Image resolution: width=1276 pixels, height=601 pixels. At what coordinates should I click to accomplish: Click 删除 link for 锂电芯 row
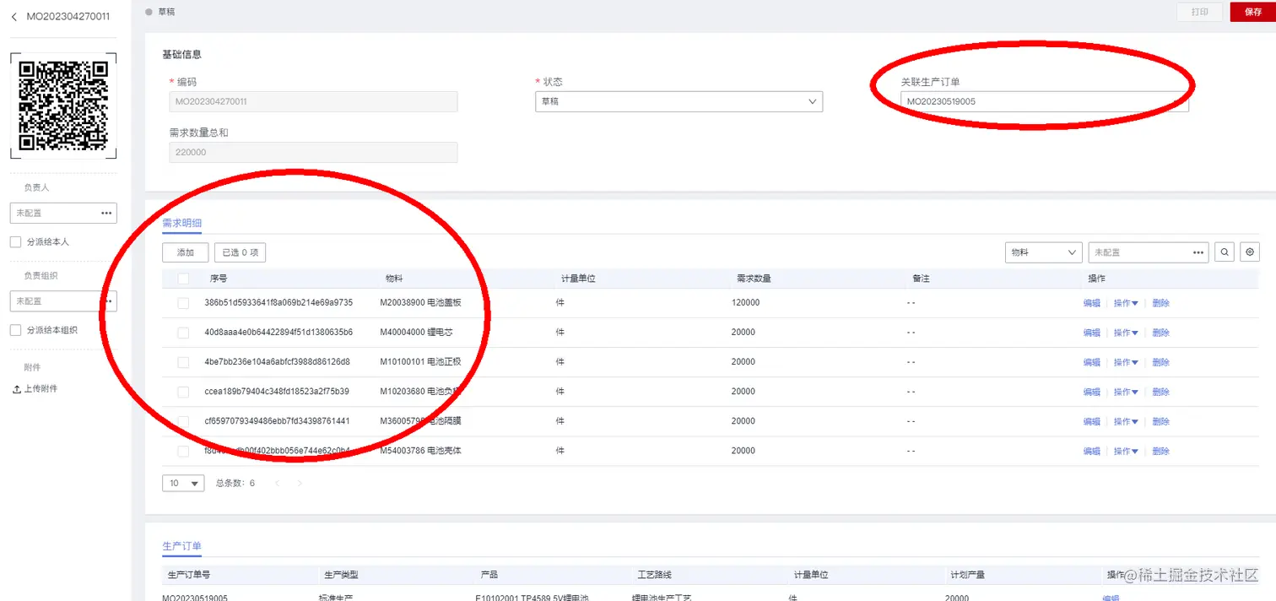[x=1161, y=333]
